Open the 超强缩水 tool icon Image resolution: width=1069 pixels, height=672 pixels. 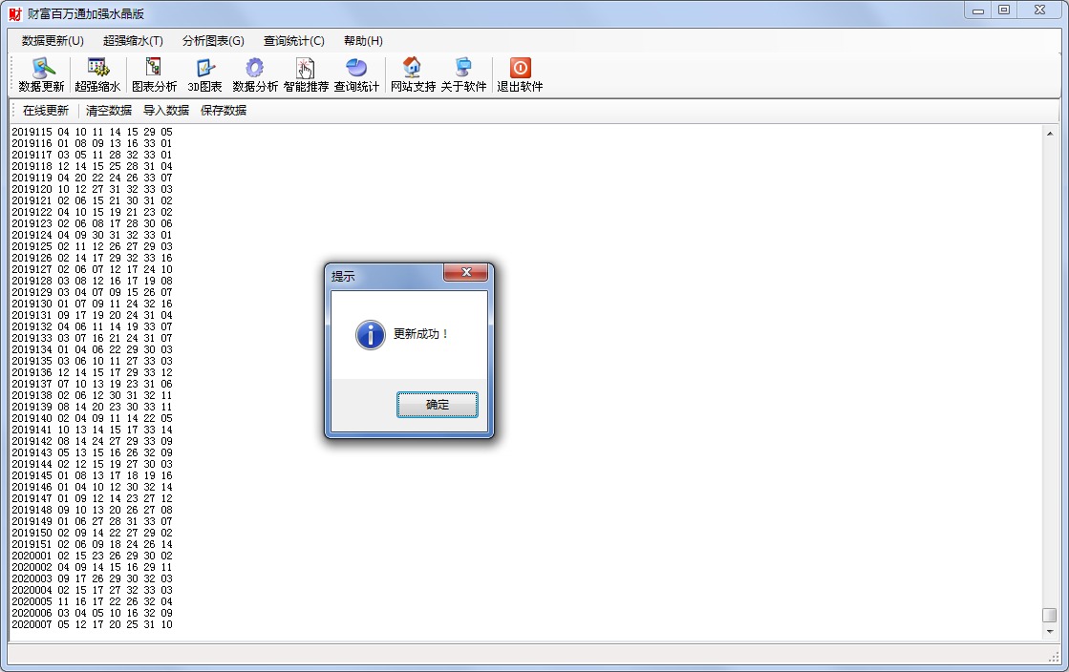pyautogui.click(x=97, y=69)
